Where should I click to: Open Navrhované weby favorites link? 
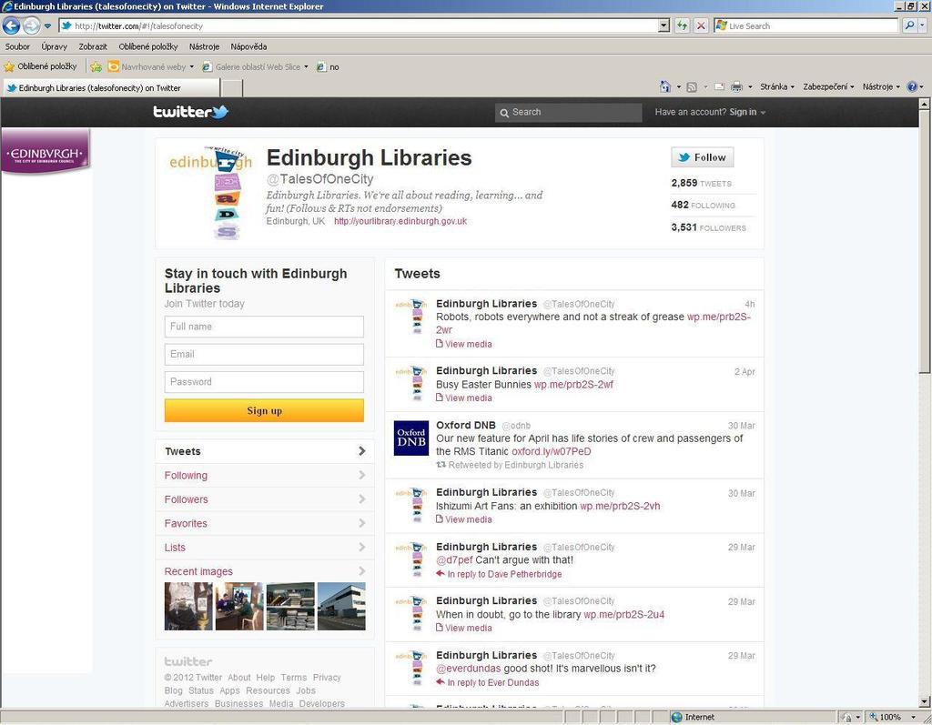point(151,67)
